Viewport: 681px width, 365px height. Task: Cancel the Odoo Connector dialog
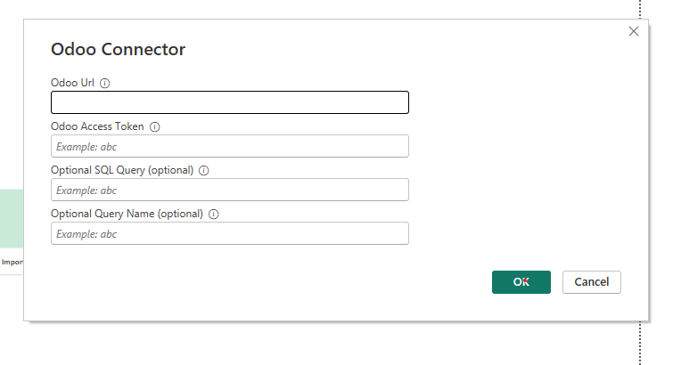[592, 282]
